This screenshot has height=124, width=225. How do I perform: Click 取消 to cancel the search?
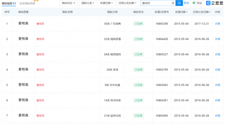coord(186,3)
